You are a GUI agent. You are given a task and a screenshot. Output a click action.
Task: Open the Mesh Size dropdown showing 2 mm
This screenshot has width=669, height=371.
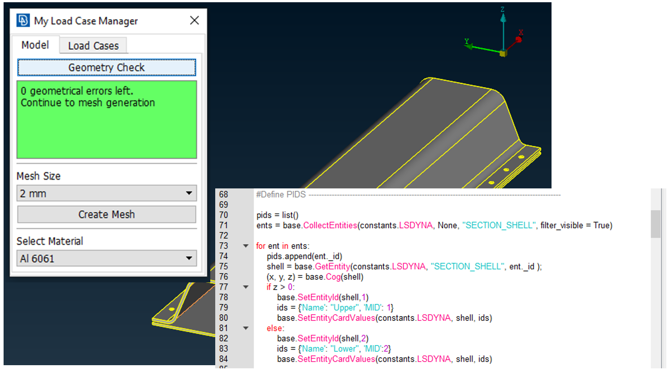pyautogui.click(x=107, y=193)
